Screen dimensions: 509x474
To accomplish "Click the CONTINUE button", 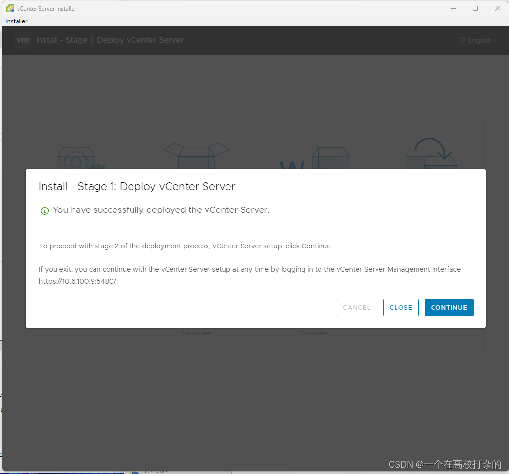I will click(449, 307).
